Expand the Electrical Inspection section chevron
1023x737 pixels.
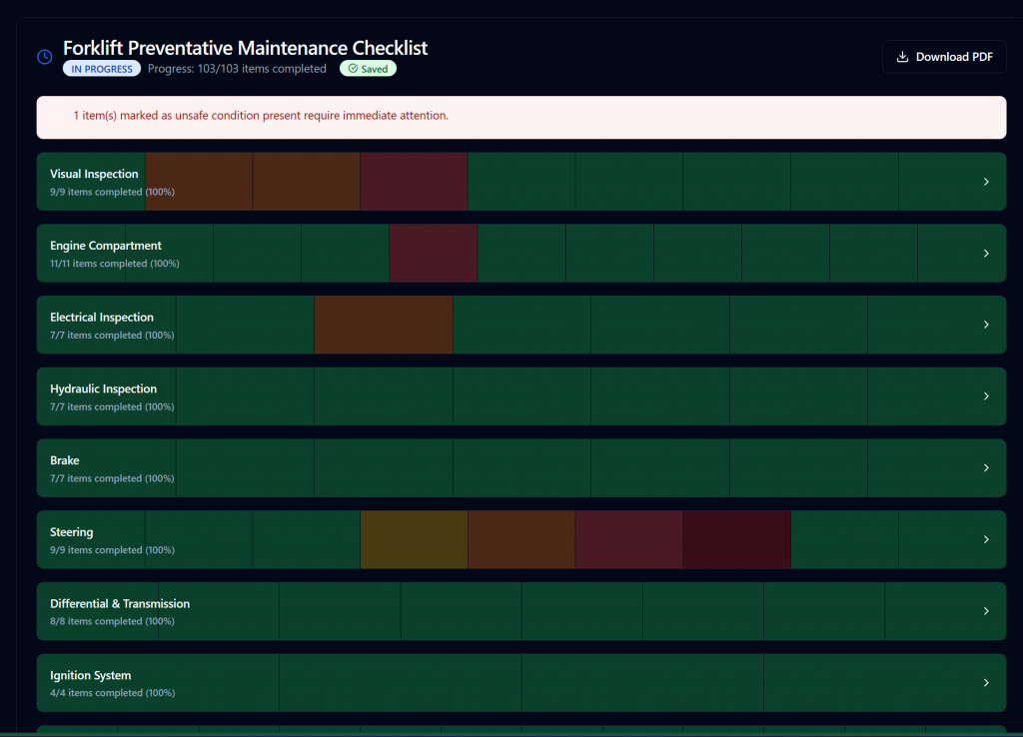point(986,325)
